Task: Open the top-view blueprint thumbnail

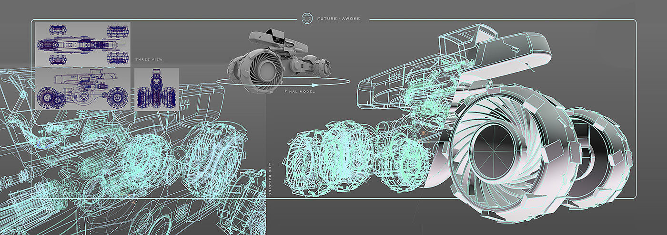Action: tap(83, 44)
